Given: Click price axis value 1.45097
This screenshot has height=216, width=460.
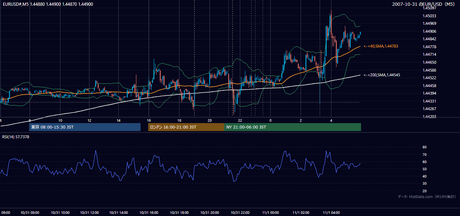Looking at the screenshot, I should click(429, 8).
